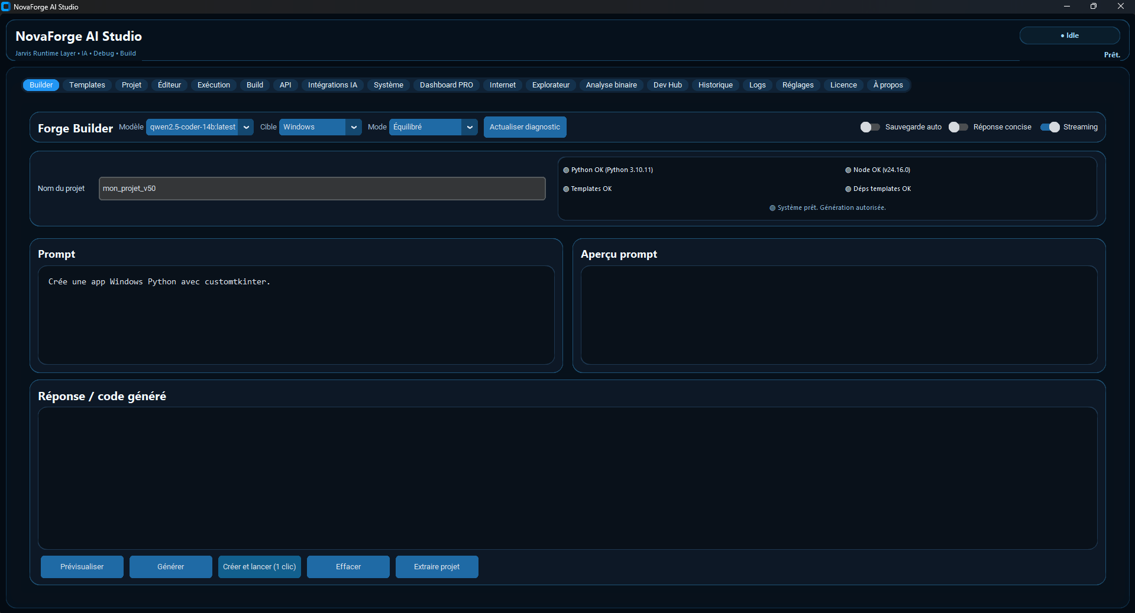This screenshot has height=613, width=1135.
Task: Open the Intégrations IA tab
Action: point(332,85)
